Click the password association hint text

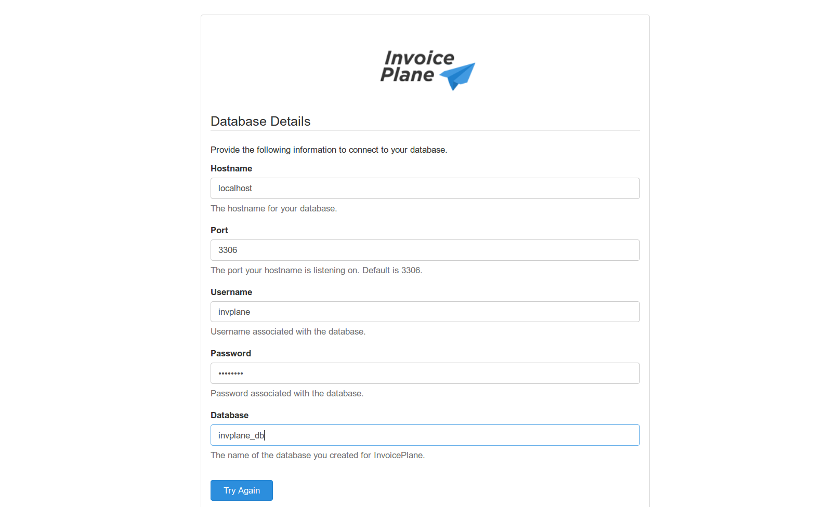pos(287,394)
